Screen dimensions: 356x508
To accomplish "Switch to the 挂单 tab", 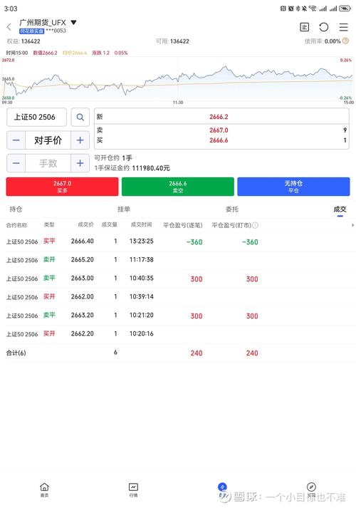I will click(x=124, y=209).
